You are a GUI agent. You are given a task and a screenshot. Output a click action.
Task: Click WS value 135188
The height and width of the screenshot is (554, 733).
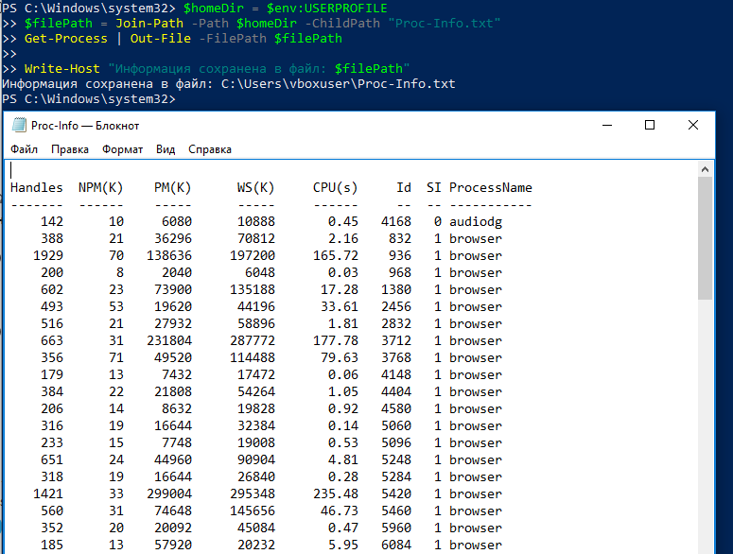[x=252, y=289]
